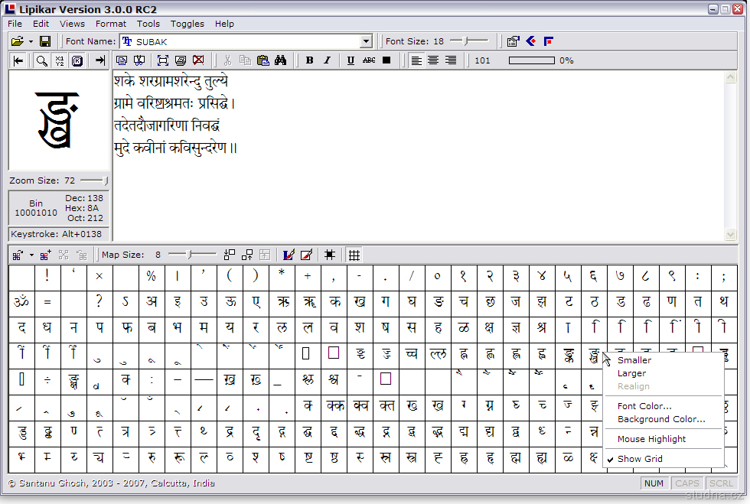Open the Font Name dropdown list

pyautogui.click(x=366, y=41)
